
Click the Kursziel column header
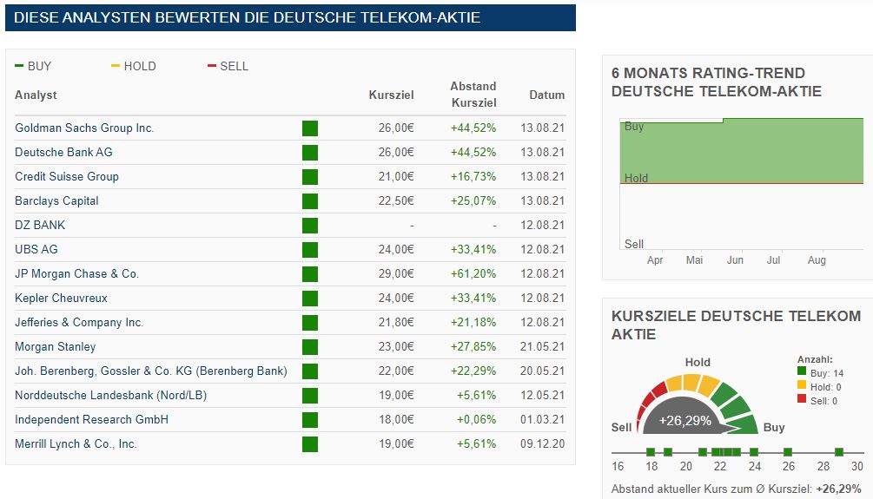(391, 95)
